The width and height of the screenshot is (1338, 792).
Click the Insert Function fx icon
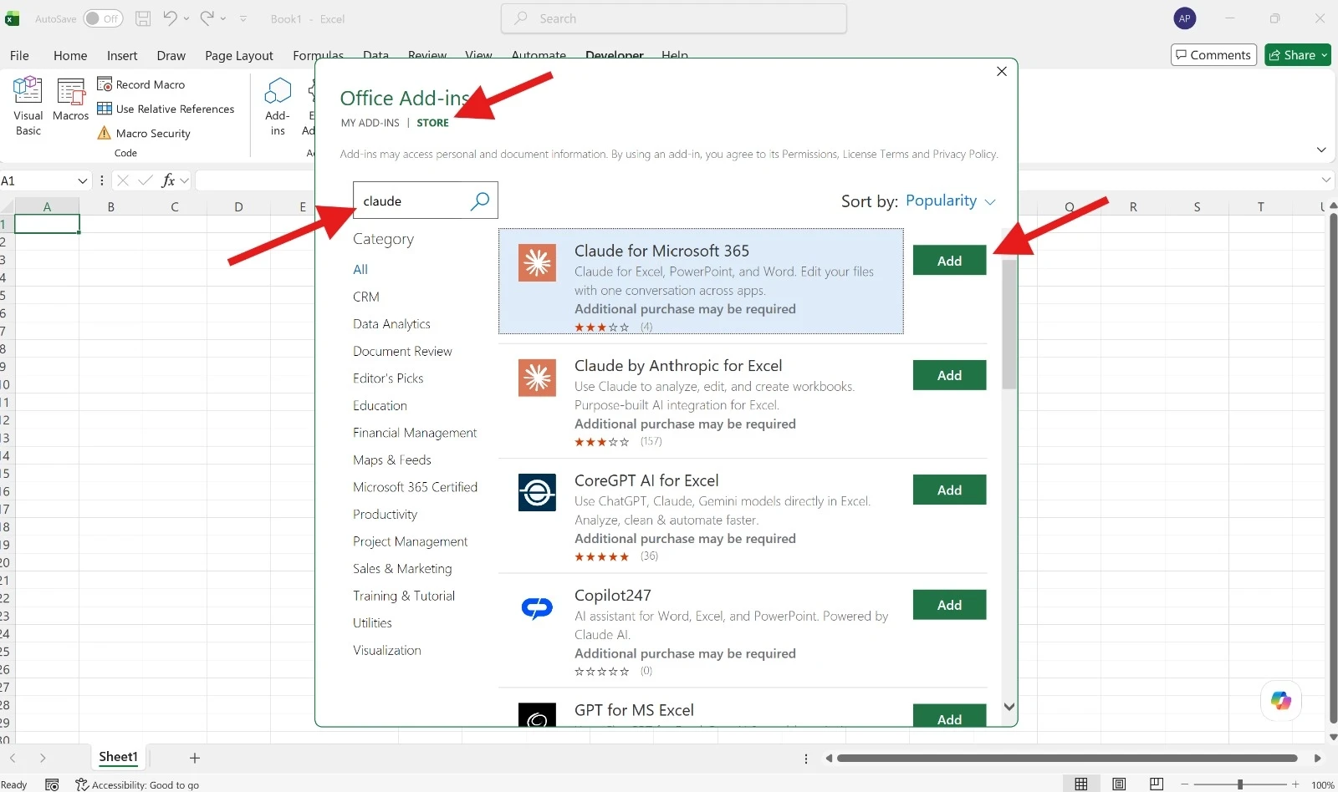(x=168, y=180)
